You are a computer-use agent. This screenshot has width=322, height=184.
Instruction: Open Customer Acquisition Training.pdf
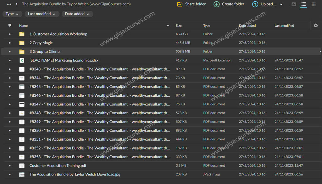58,165
